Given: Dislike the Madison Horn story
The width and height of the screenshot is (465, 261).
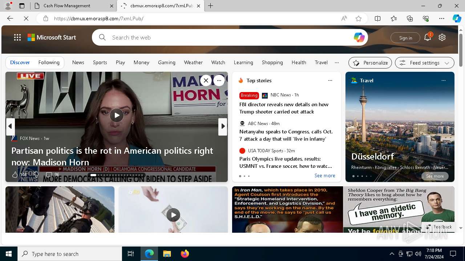Looking at the screenshot, I should point(36,175).
